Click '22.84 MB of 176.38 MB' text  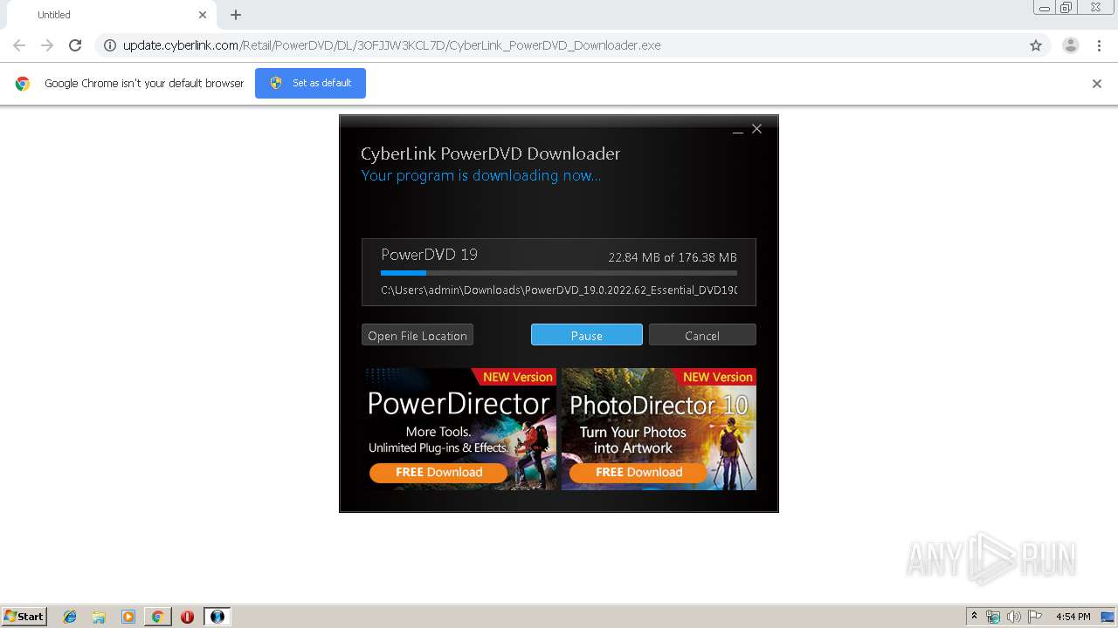(673, 257)
